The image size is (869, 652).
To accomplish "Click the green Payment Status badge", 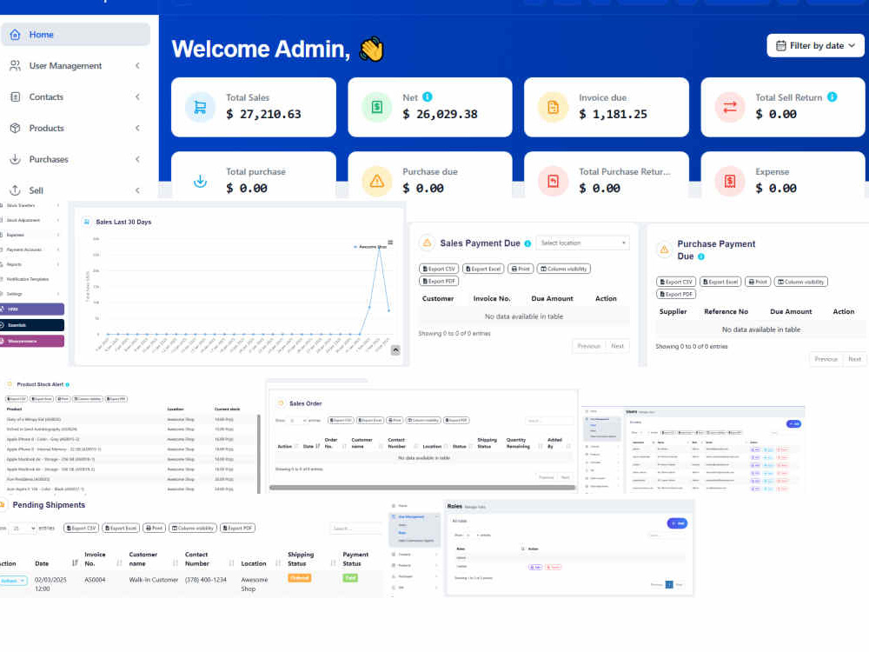I will [350, 578].
